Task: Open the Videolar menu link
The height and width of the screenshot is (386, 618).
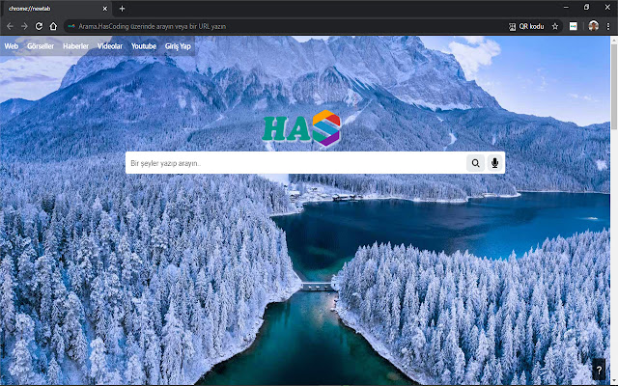Action: click(x=110, y=46)
